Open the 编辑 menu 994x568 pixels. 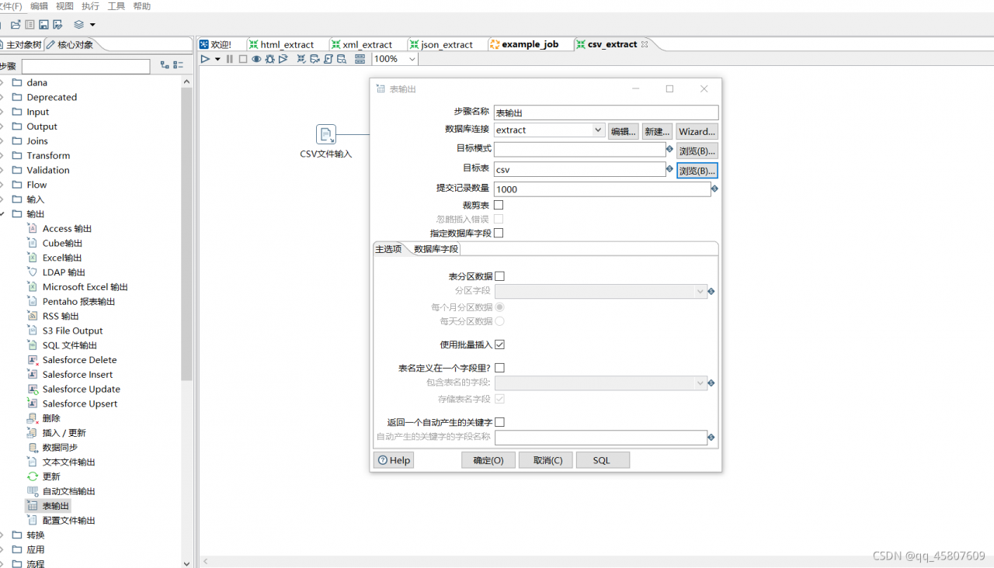[x=39, y=6]
